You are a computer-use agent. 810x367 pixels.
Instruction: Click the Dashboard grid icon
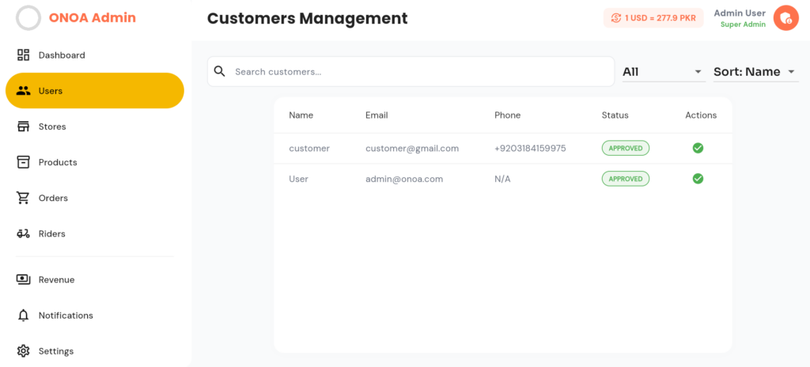tap(23, 55)
